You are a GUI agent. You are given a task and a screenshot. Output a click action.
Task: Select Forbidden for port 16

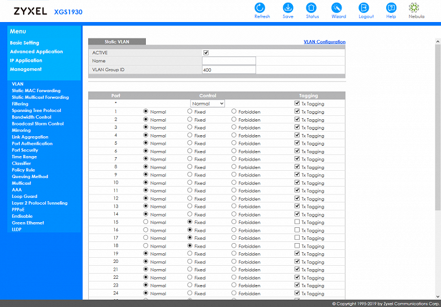click(234, 230)
